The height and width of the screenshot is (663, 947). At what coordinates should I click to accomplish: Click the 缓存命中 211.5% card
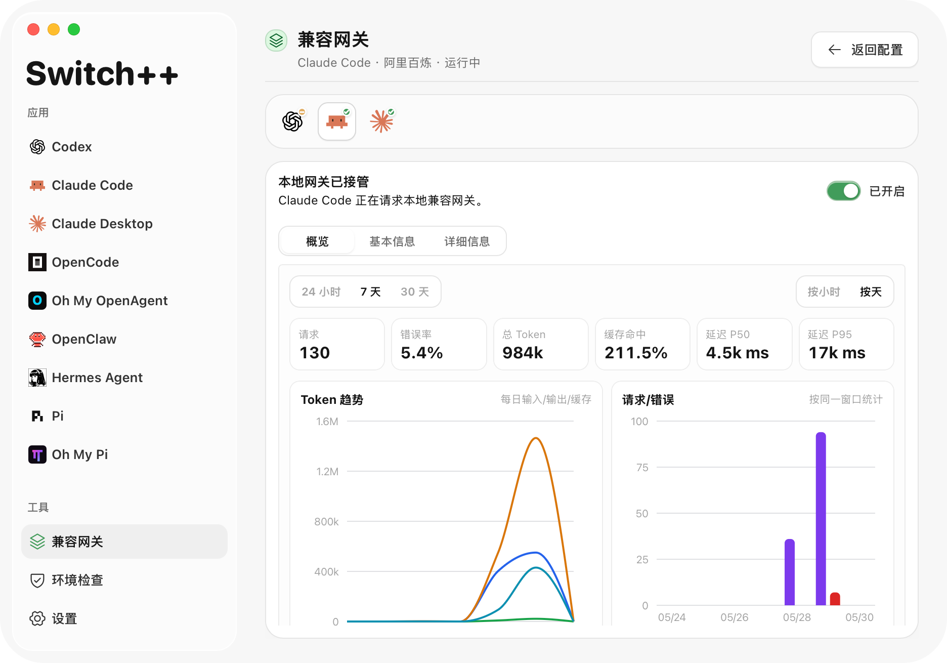642,344
